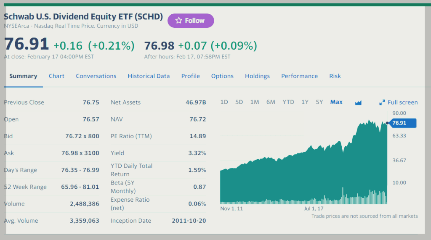This screenshot has width=431, height=240.
Task: Click the +0.16 (+0.21%) daily change
Action: click(x=94, y=46)
